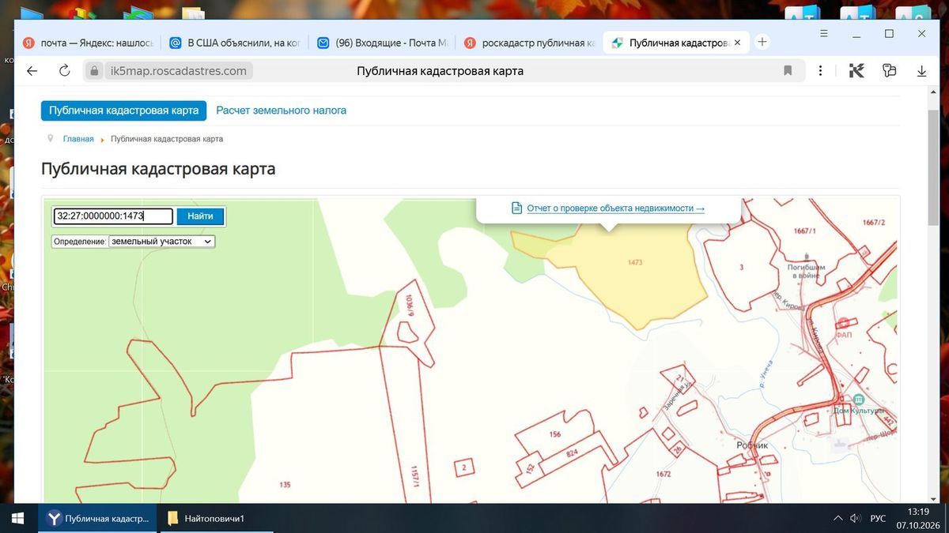Reload the page with the refresh icon

coord(65,71)
